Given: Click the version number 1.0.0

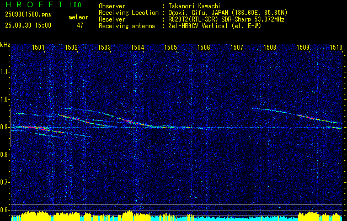Looking at the screenshot, I should coord(75,4).
